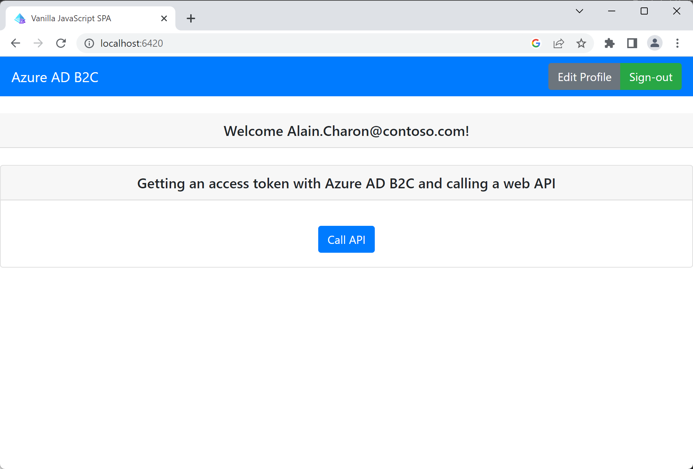The width and height of the screenshot is (693, 469).
Task: Click the welcome username text link
Action: pyautogui.click(x=346, y=131)
